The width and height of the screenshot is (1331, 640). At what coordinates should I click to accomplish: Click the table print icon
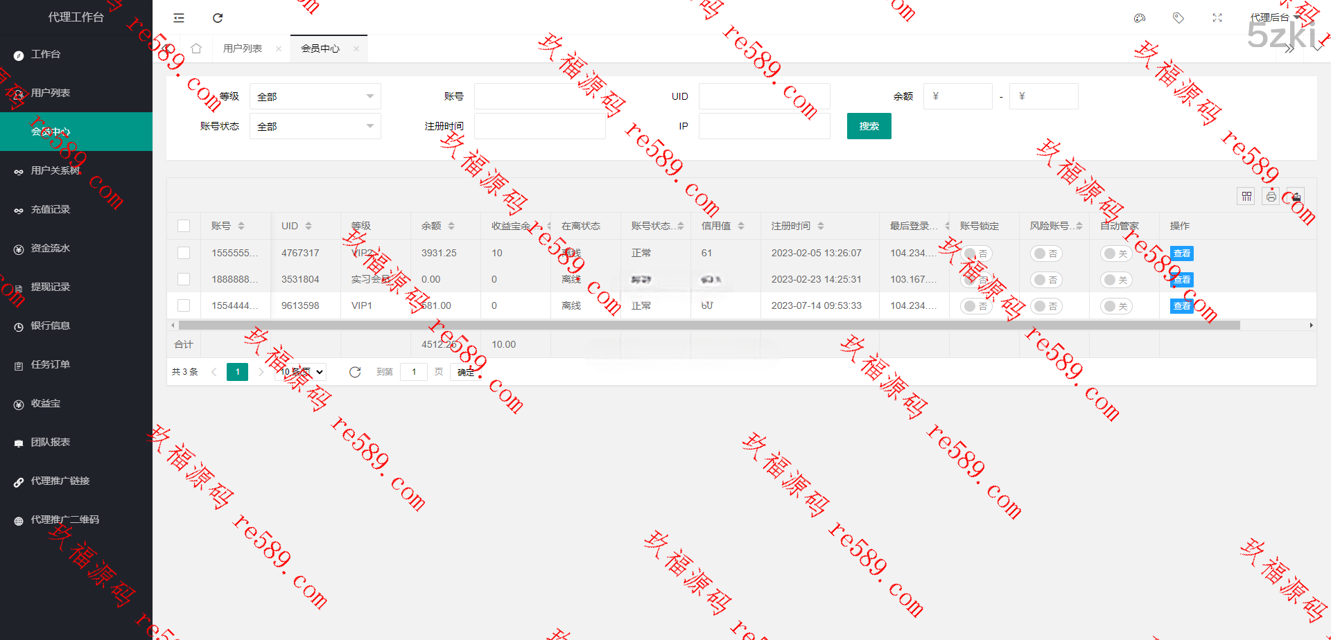tap(1270, 197)
